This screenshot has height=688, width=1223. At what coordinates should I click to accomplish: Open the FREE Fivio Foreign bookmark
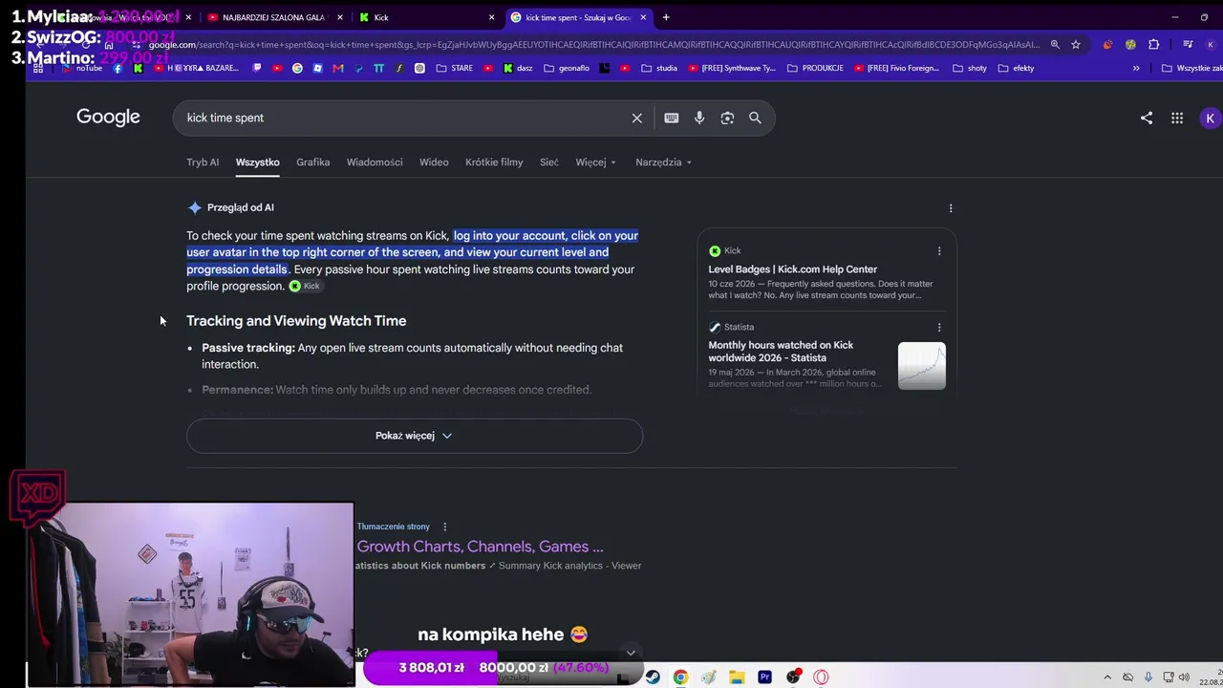click(897, 68)
